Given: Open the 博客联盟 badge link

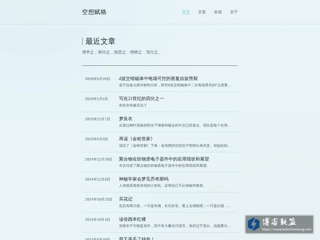Looking at the screenshot, I should pos(279,225).
